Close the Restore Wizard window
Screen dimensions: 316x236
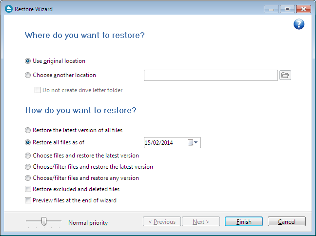click(303, 9)
